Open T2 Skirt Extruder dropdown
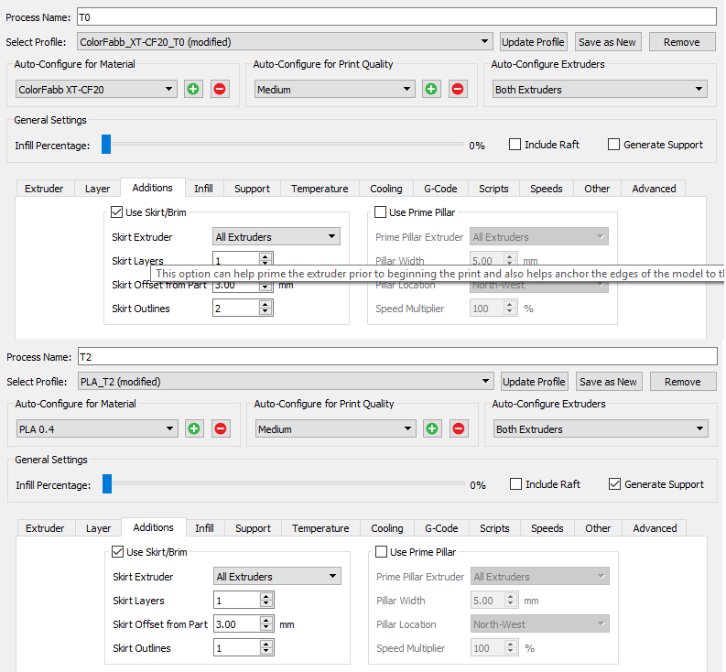 276,576
